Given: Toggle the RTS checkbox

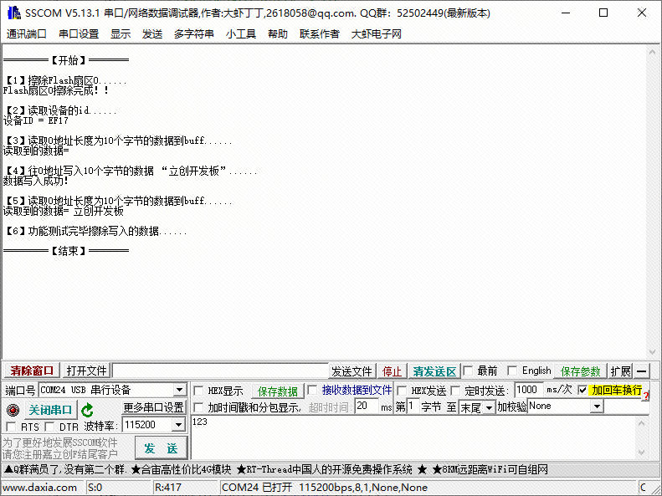Looking at the screenshot, I should (11, 427).
